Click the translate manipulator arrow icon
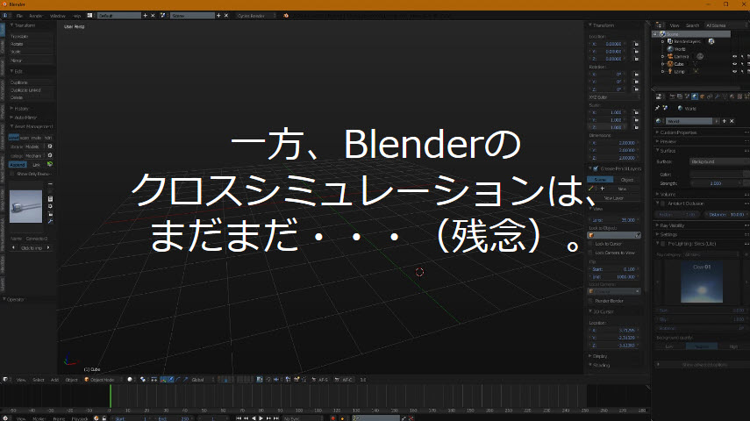The image size is (750, 421). point(171,380)
